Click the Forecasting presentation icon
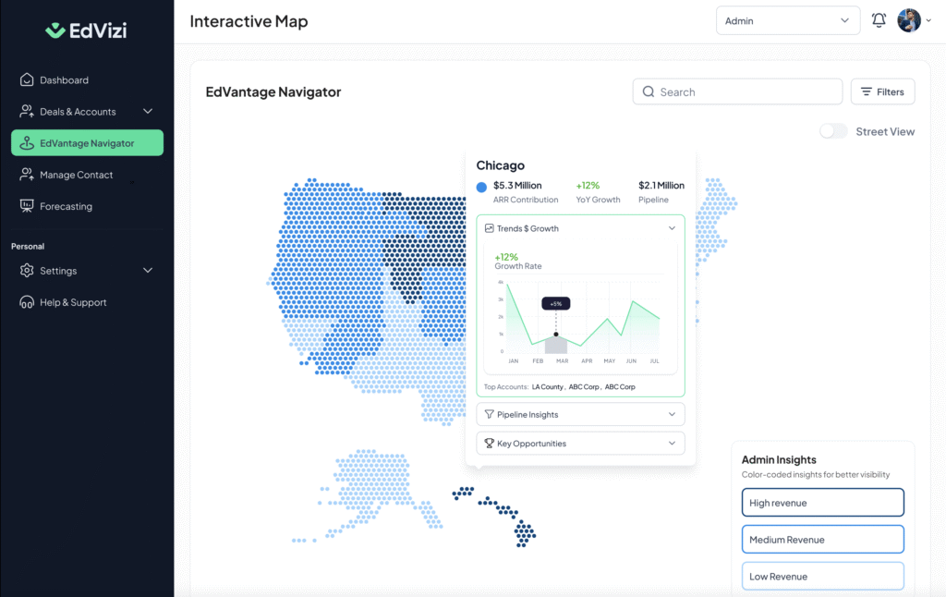Viewport: 946px width, 597px height. [26, 206]
